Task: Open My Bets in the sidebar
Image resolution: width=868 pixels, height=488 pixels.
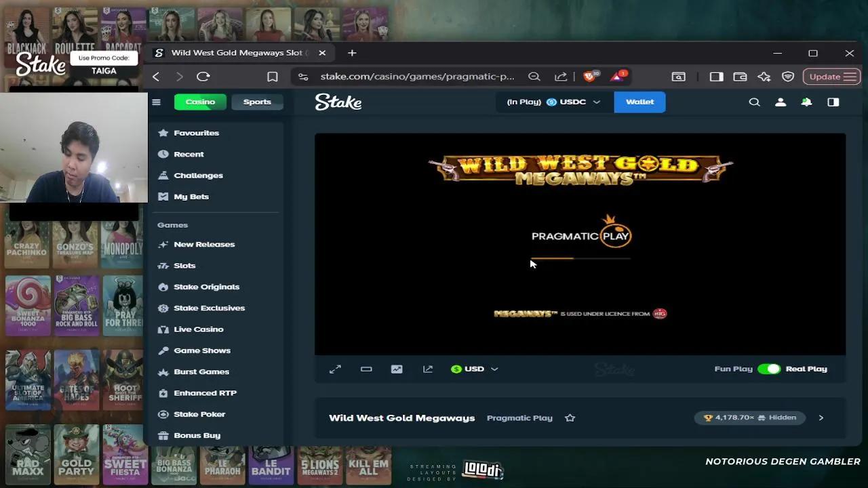Action: click(x=191, y=197)
